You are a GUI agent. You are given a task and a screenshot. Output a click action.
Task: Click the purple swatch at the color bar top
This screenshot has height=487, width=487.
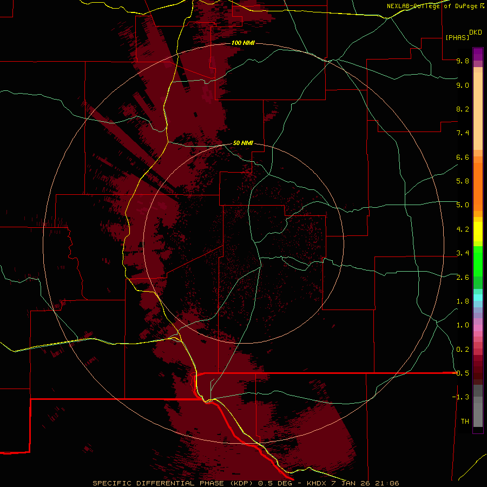pyautogui.click(x=478, y=54)
